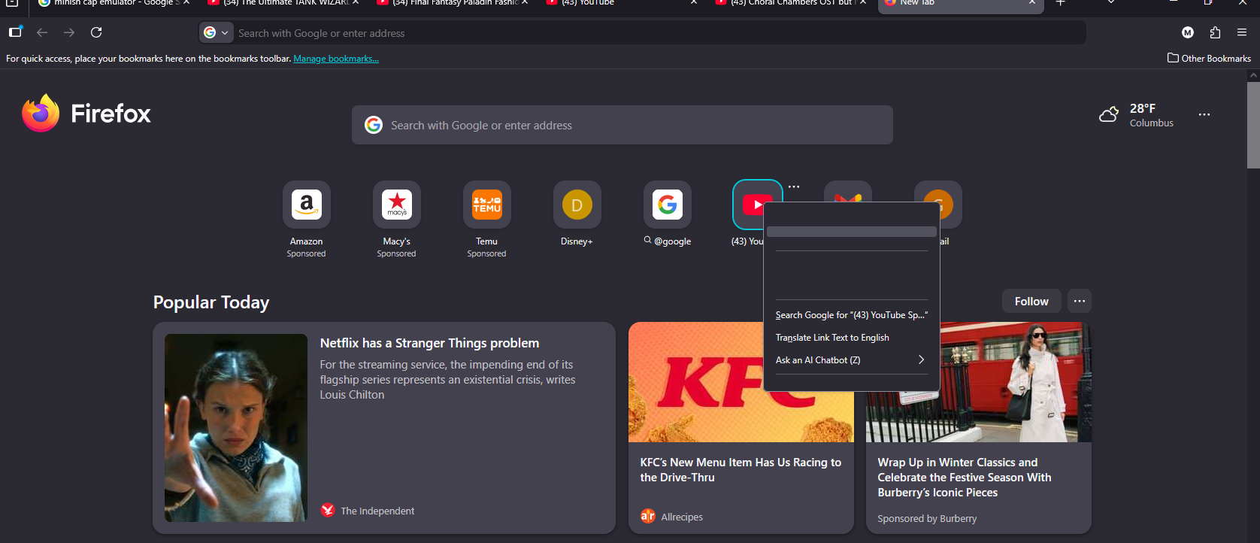Open the Netflix Stranger Things problem headline

click(x=429, y=343)
